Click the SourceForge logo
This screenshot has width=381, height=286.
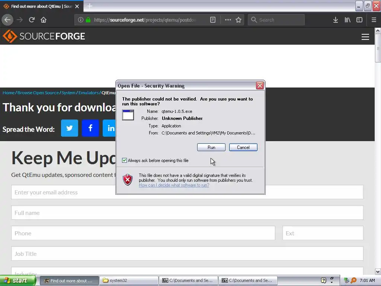44,36
